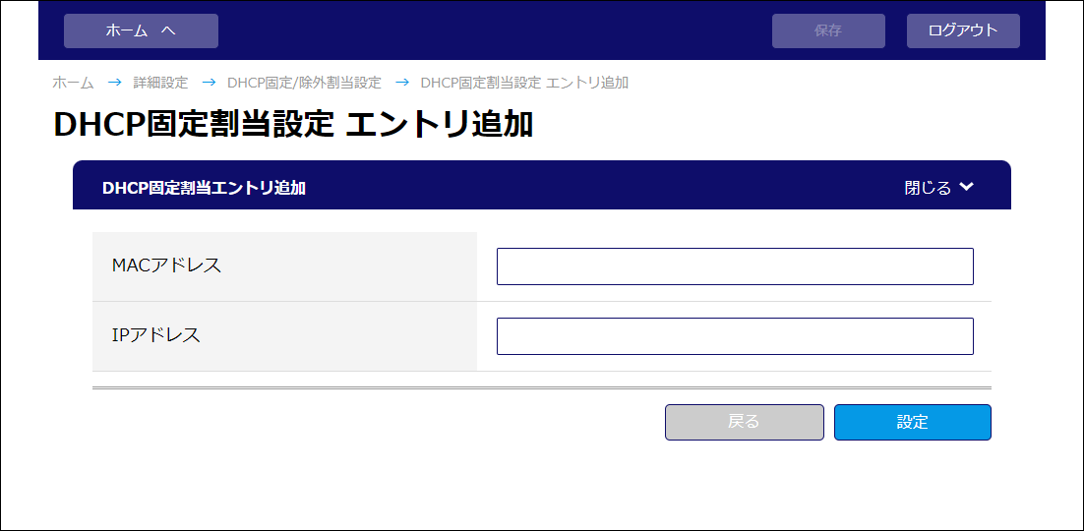Click the arrow icon following 詳細設定 breadcrumb
This screenshot has height=531, width=1084.
point(209,83)
